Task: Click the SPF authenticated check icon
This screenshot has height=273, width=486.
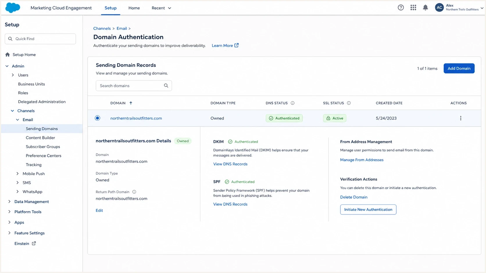Action: (x=227, y=182)
